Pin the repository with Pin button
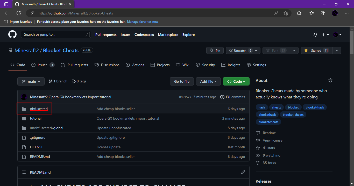 [215, 50]
